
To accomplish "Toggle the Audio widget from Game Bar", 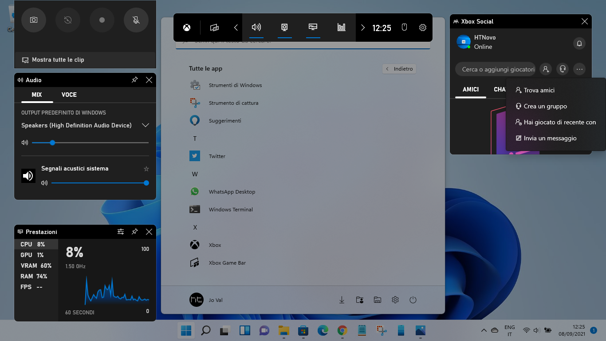I will pos(256,28).
